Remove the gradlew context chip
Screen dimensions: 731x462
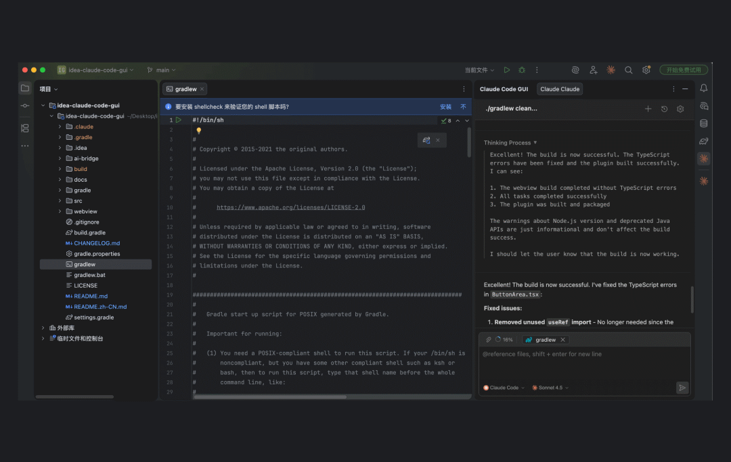(562, 340)
